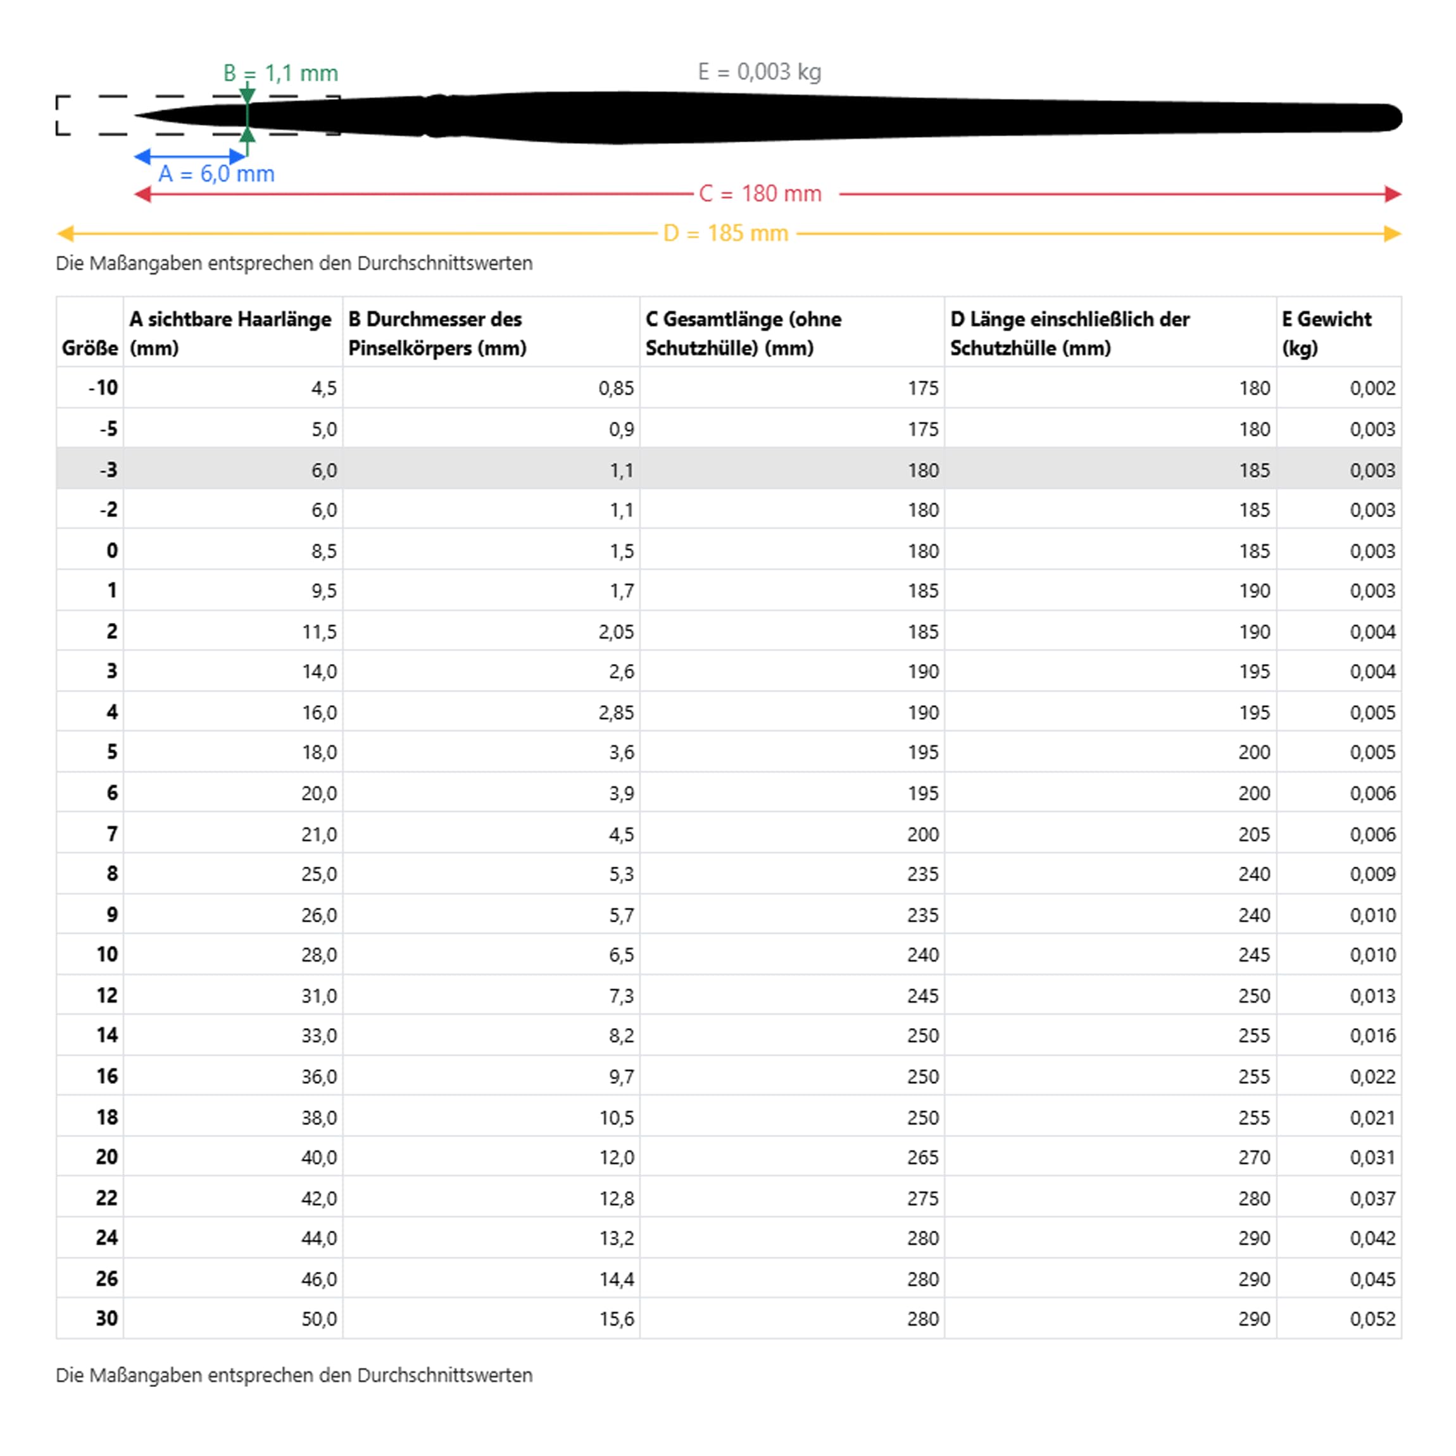Select the "C Gesamtlänge (ohne Schutzhülle)" header
This screenshot has height=1456, width=1456.
[743, 332]
